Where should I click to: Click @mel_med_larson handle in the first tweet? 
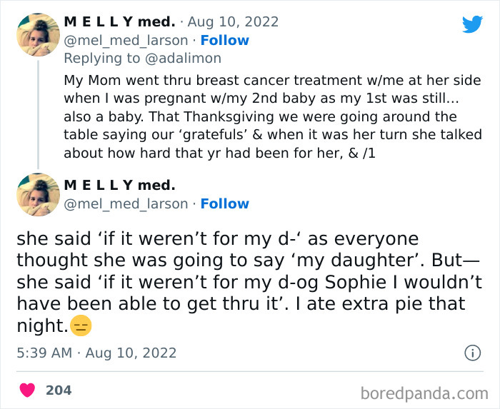[126, 40]
